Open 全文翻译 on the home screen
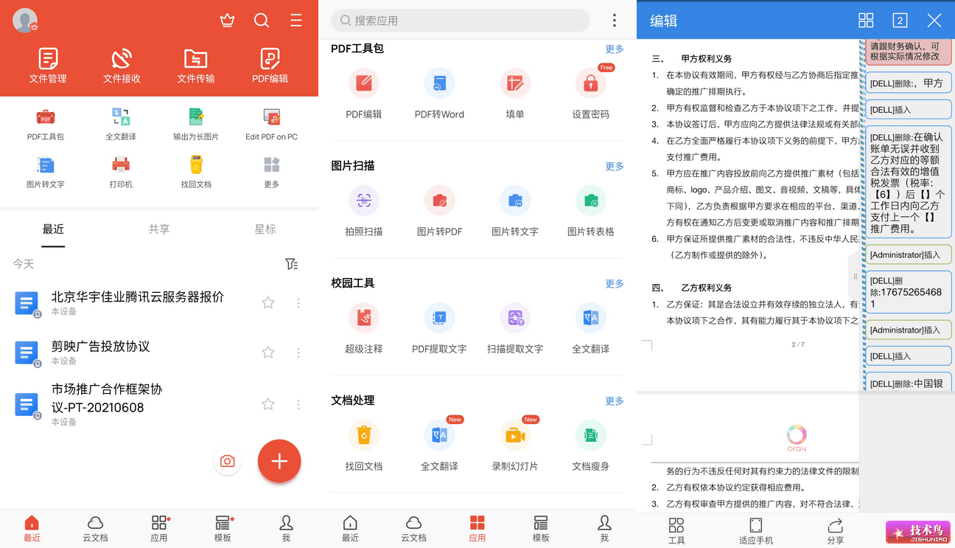The image size is (955, 548). click(121, 124)
